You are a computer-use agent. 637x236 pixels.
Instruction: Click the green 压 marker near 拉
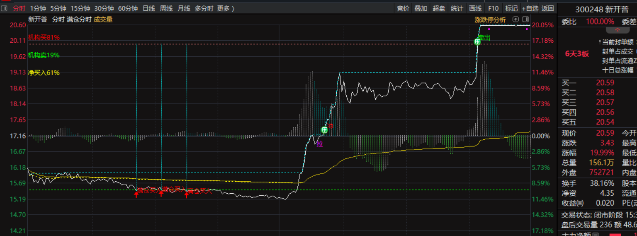[x=324, y=130]
